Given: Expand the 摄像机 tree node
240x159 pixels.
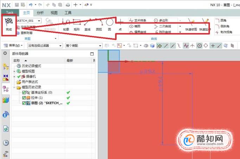Looking at the screenshot, I should point(14,77).
